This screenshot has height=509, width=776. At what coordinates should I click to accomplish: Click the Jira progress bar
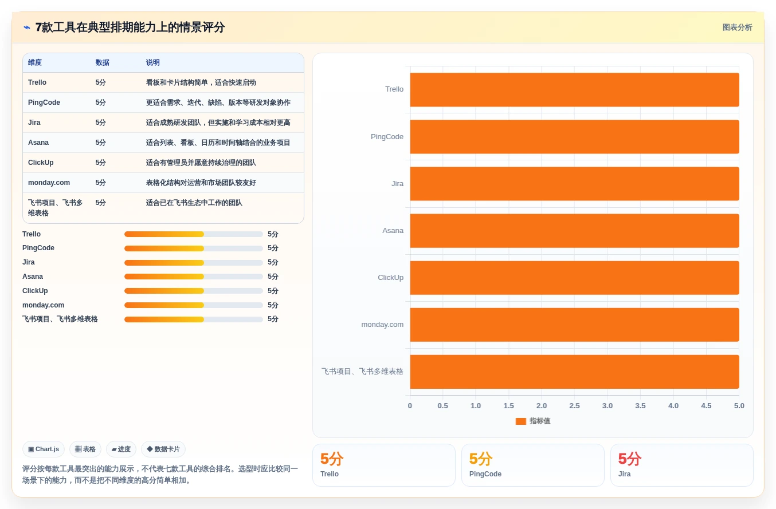click(194, 263)
